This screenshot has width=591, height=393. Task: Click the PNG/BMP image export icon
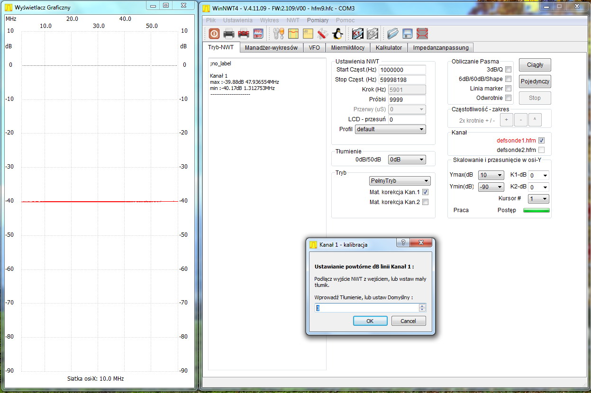(258, 34)
